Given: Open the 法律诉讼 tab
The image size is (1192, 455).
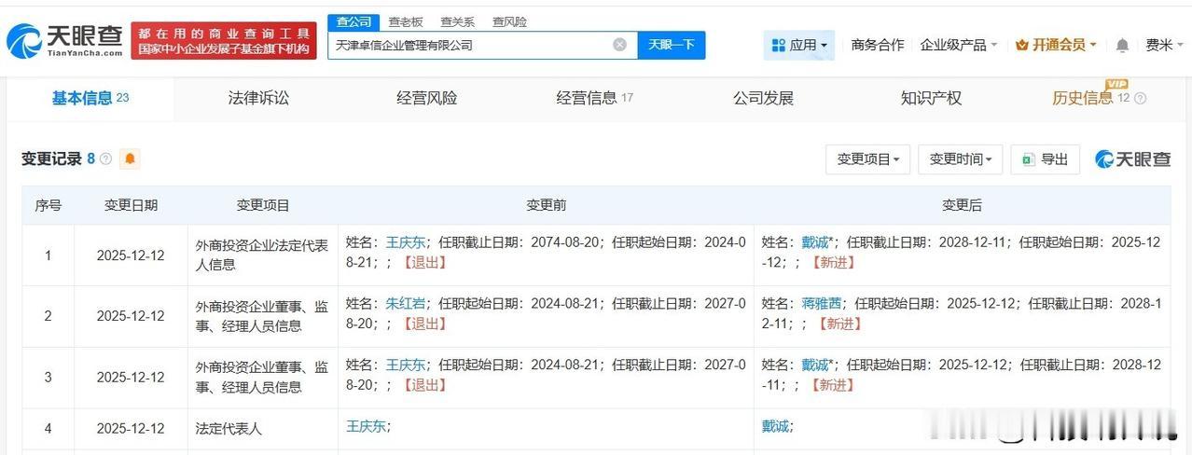Looking at the screenshot, I should point(258,98).
